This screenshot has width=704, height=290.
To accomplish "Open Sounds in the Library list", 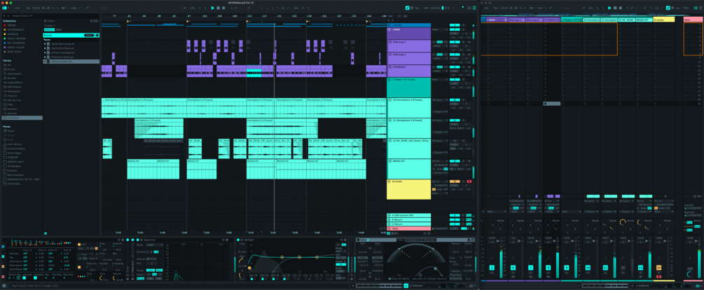I will tap(11, 78).
